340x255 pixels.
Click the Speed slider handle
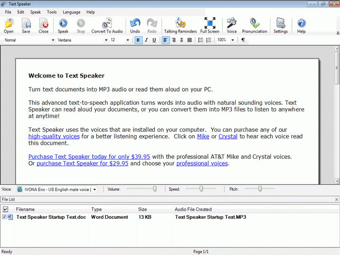click(x=201, y=189)
